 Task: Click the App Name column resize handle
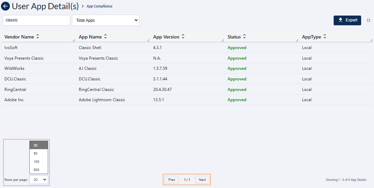(x=148, y=41)
